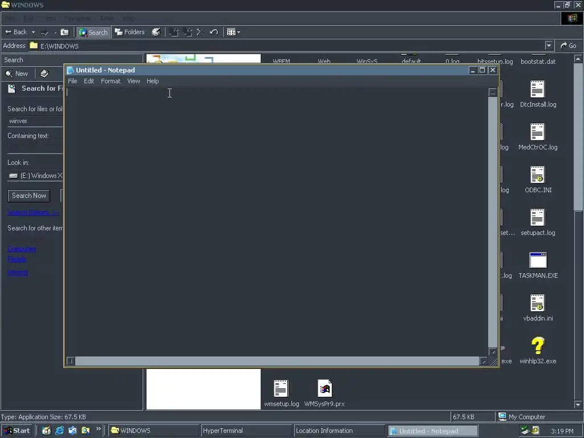Launch Internet Explorer from Quick Launch
The width and height of the screenshot is (584, 438).
point(59,431)
